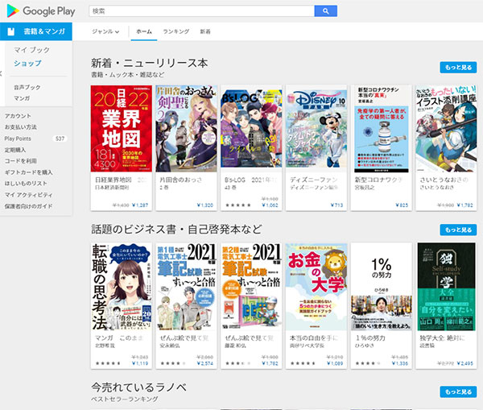Open 片田舎のおっさん剣聖になる cover

(x=187, y=129)
